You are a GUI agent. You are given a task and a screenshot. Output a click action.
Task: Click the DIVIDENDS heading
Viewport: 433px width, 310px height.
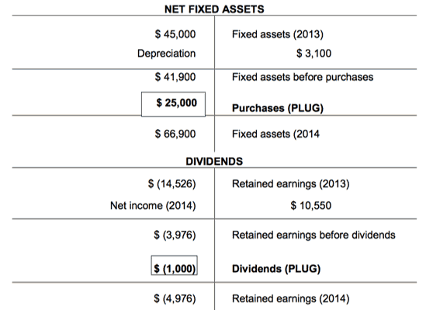[214, 162]
